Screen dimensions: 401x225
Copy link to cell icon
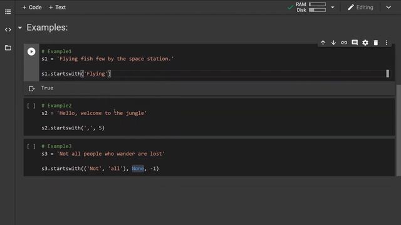(344, 42)
